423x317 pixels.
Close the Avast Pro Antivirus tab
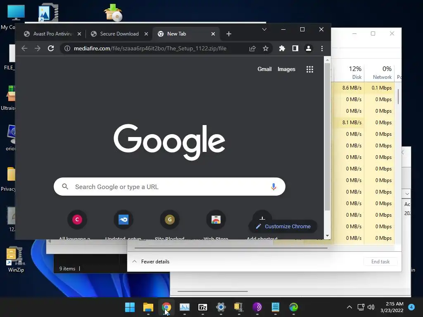click(79, 34)
